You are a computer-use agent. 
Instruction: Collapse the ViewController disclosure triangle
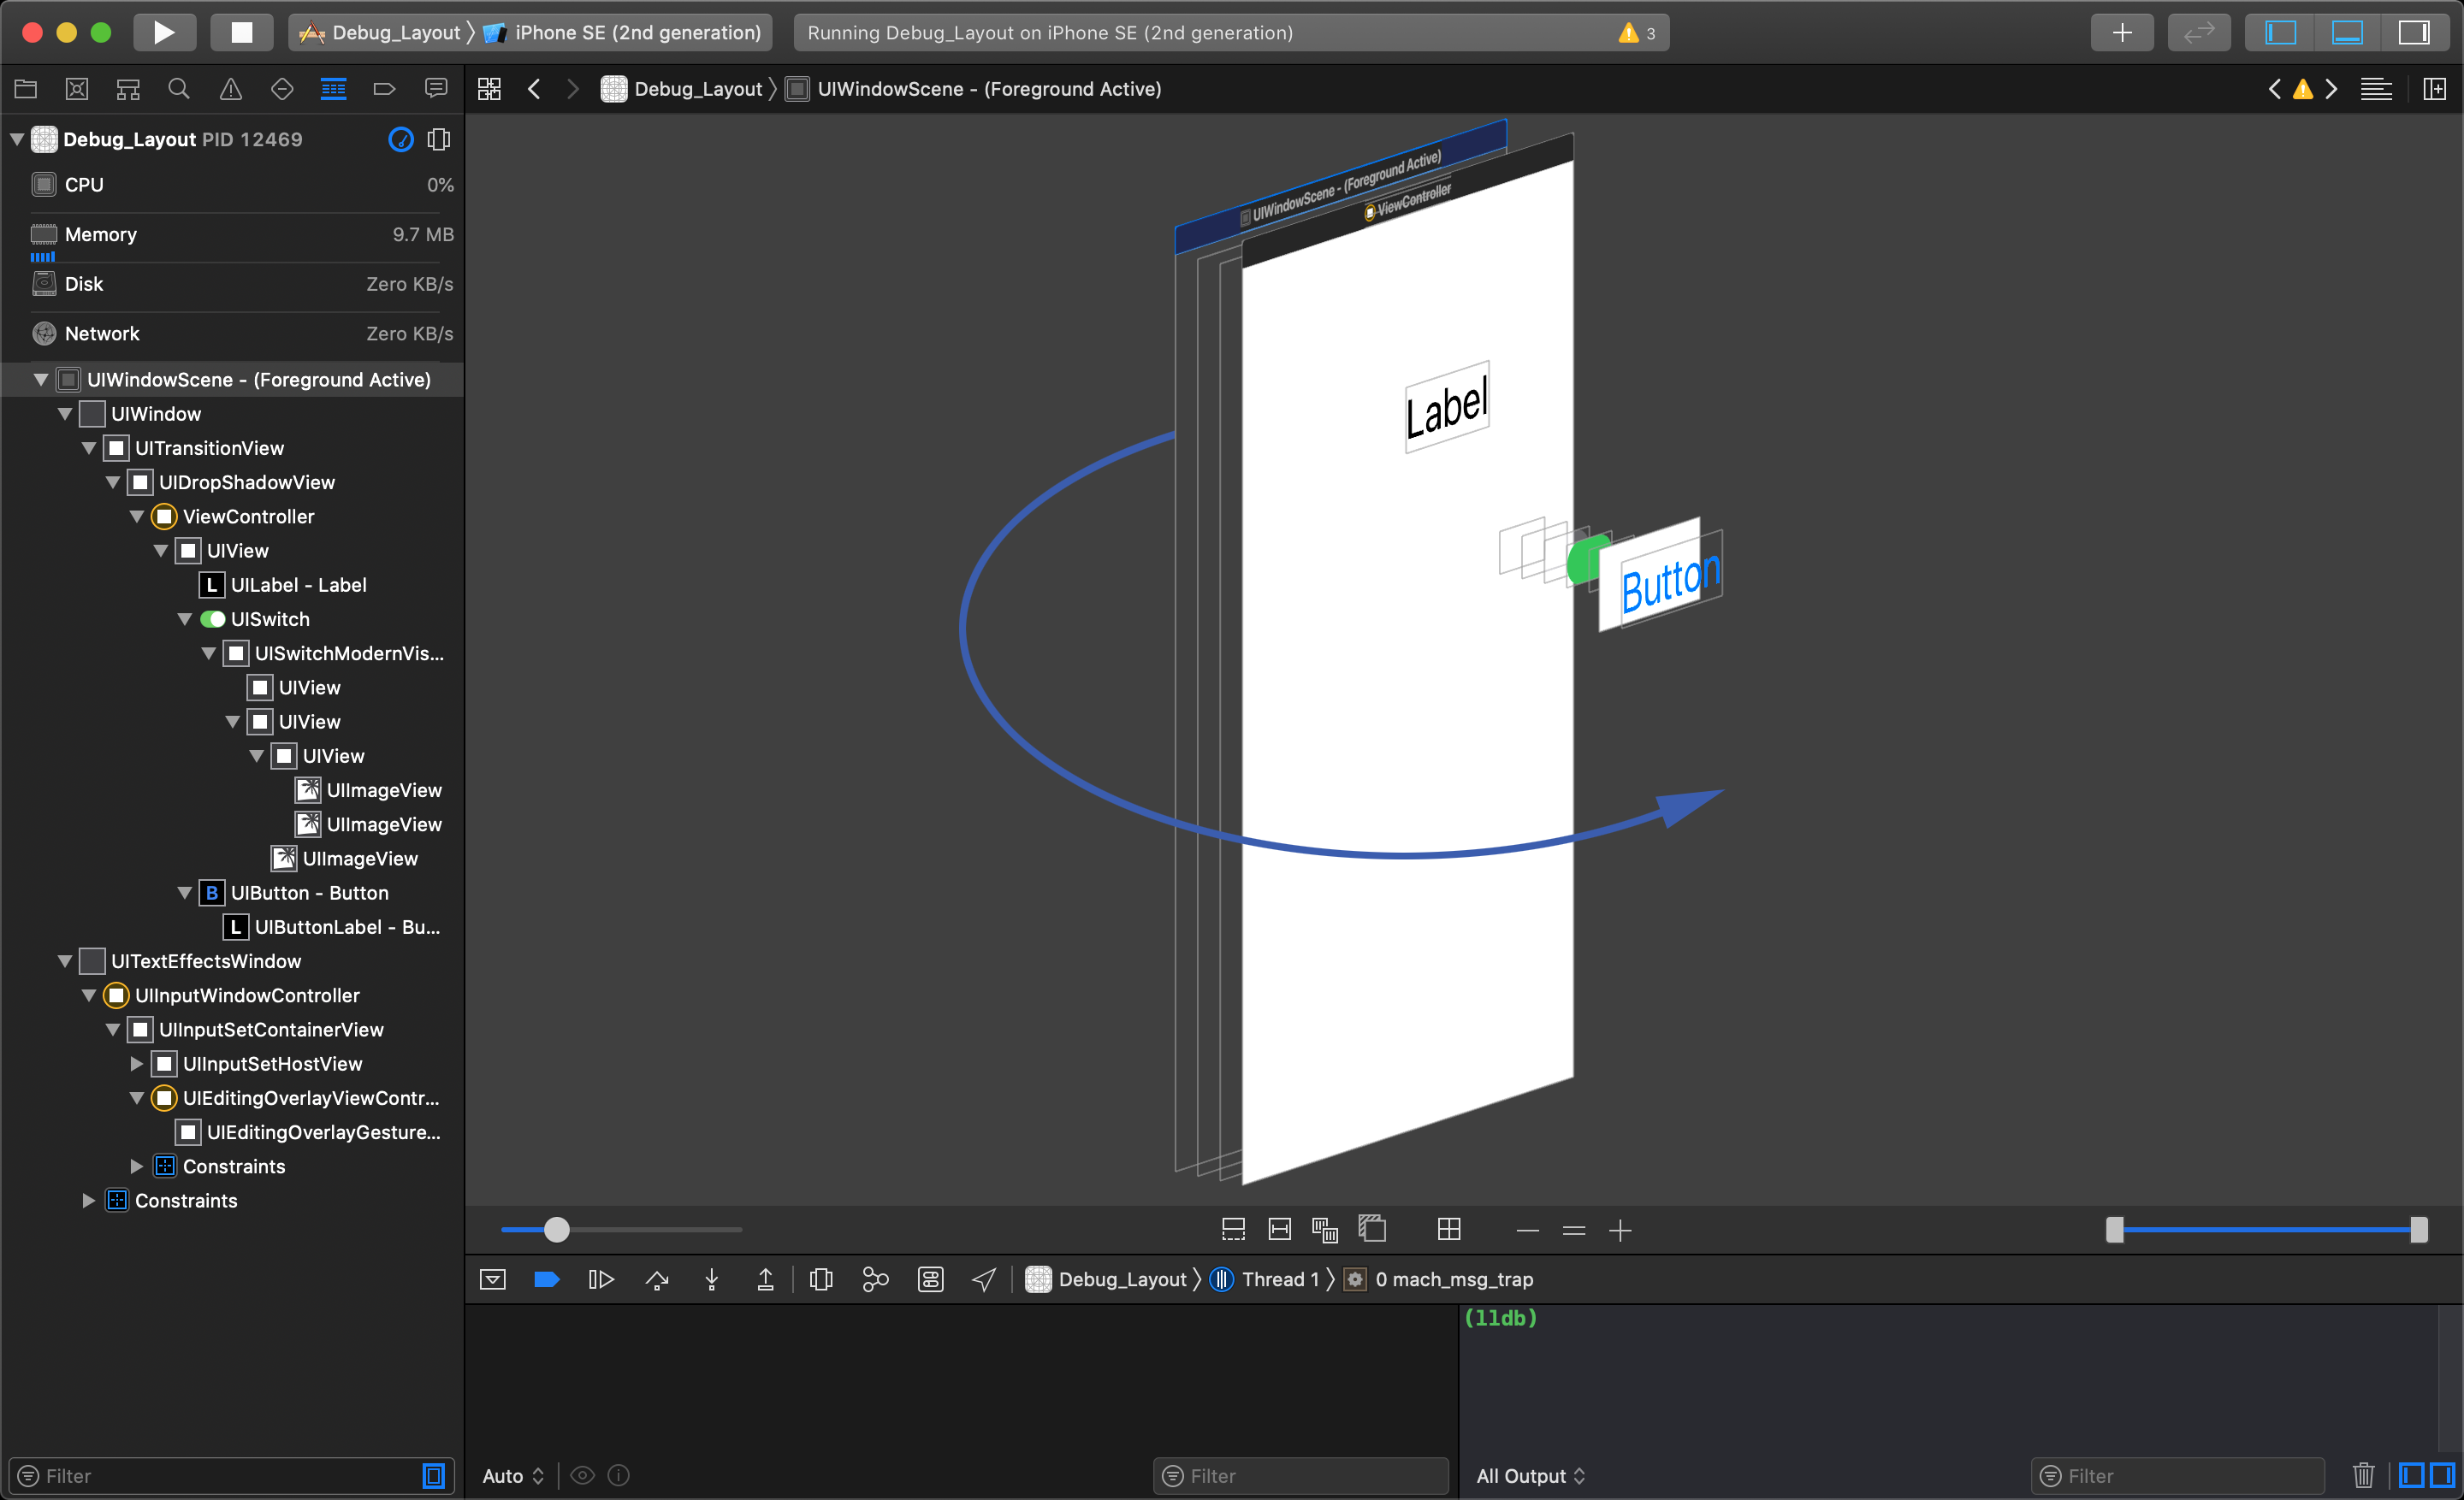click(x=137, y=517)
